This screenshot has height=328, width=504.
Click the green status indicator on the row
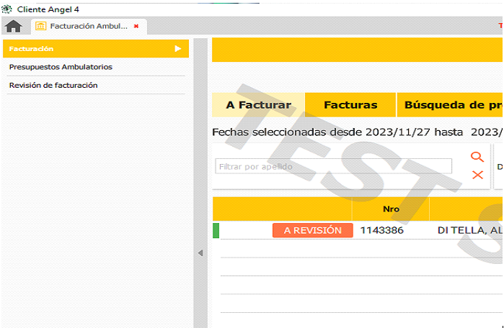[216, 230]
